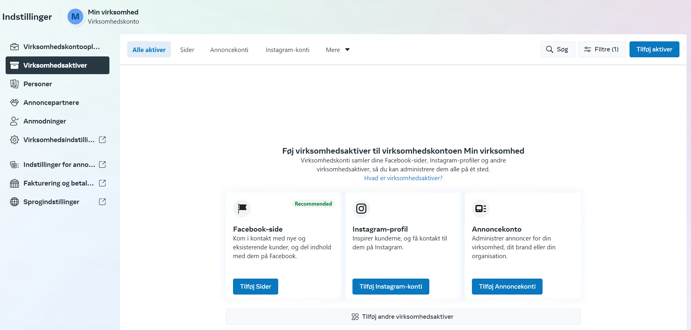Select the Alle aktiver tab

point(149,50)
